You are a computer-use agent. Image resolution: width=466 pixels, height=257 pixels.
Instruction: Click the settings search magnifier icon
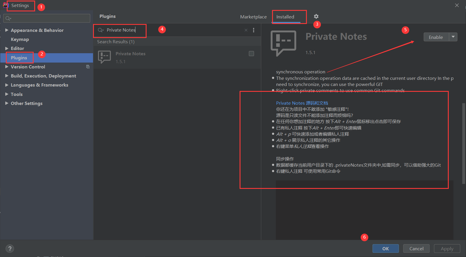pos(8,18)
